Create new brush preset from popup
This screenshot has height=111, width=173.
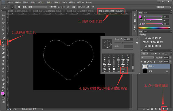click(x=137, y=43)
